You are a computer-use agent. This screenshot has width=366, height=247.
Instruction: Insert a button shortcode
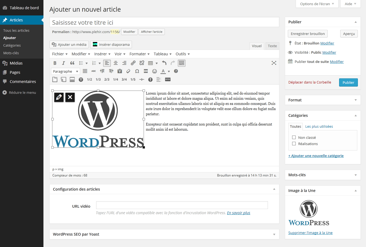(x=168, y=79)
